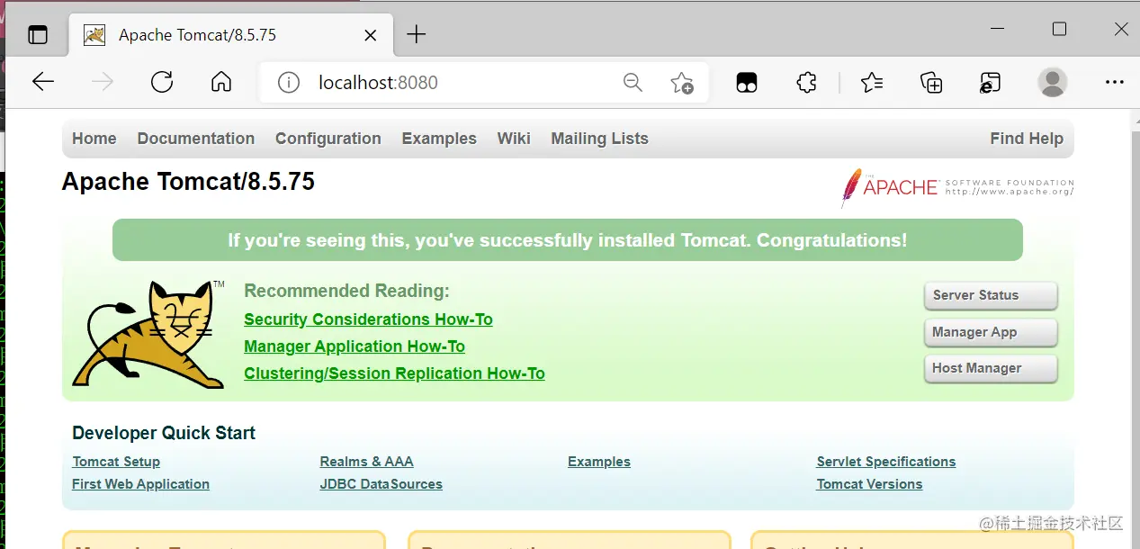
Task: Open Examples in Tomcat navigation bar
Action: click(x=439, y=139)
